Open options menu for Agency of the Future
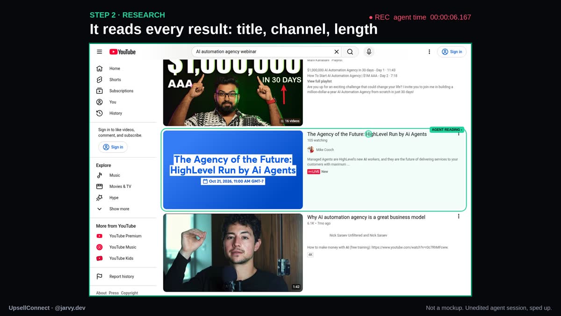This screenshot has width=561, height=316. [459, 134]
